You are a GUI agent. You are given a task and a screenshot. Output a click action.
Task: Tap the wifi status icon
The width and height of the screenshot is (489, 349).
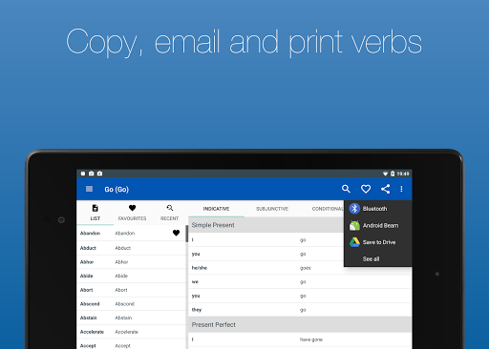click(x=385, y=174)
